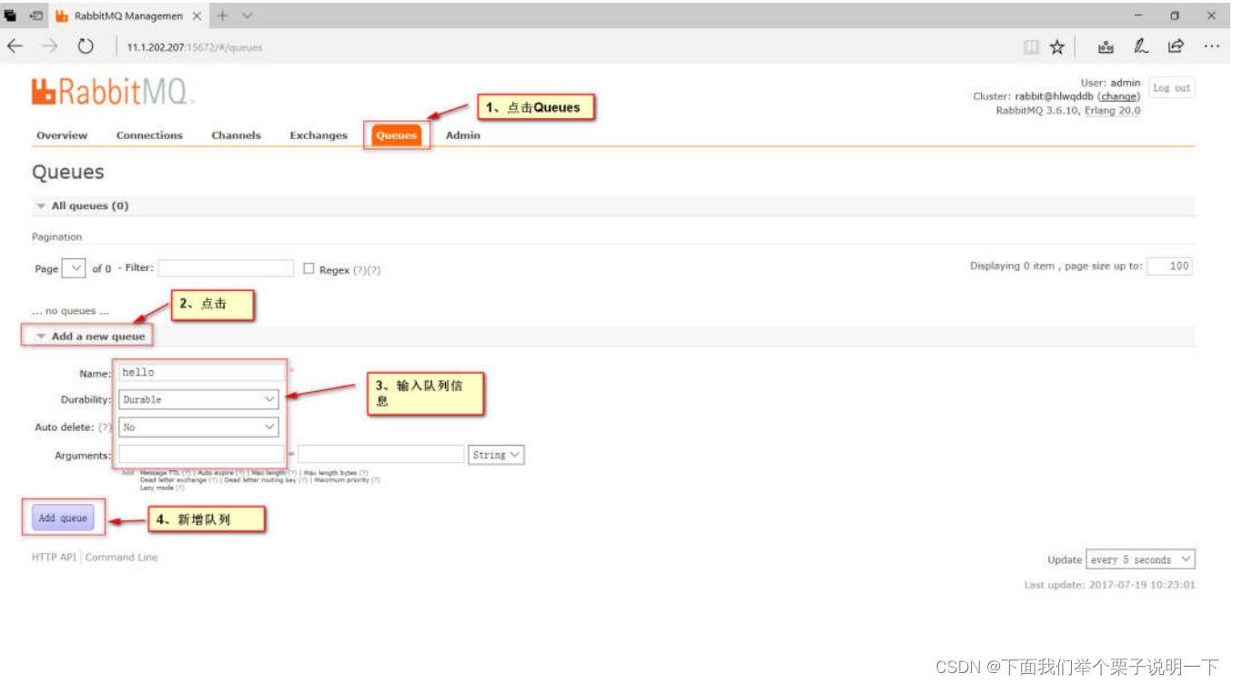Click the address bar URL
The width and height of the screenshot is (1233, 684).
(195, 47)
